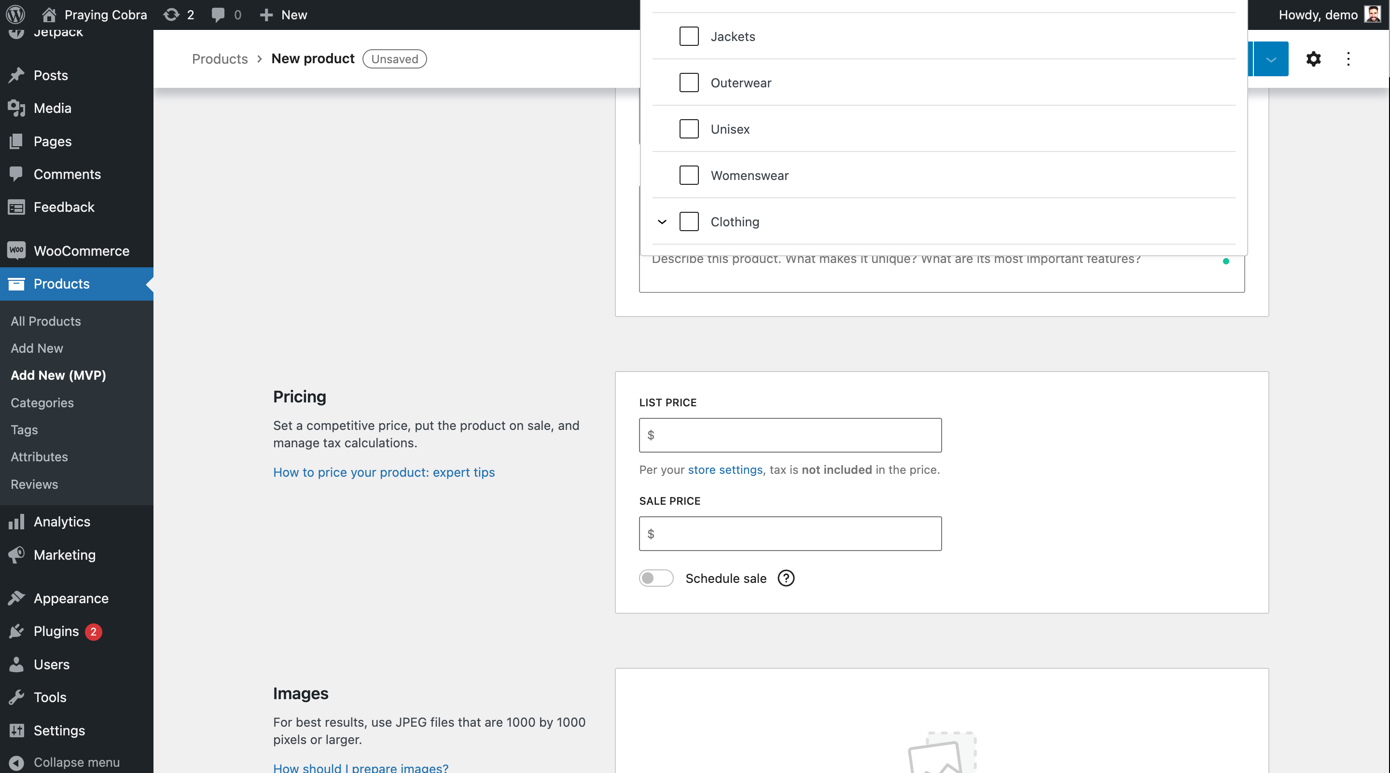Open Comments from the admin sidebar
This screenshot has width=1390, height=773.
[68, 174]
